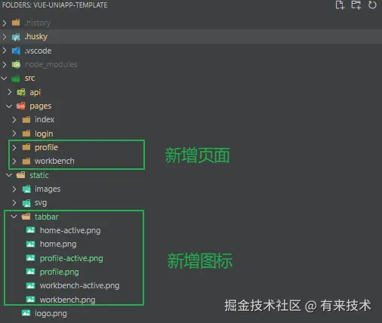Expand the index folder chevron
This screenshot has height=323, width=382.
pos(14,120)
